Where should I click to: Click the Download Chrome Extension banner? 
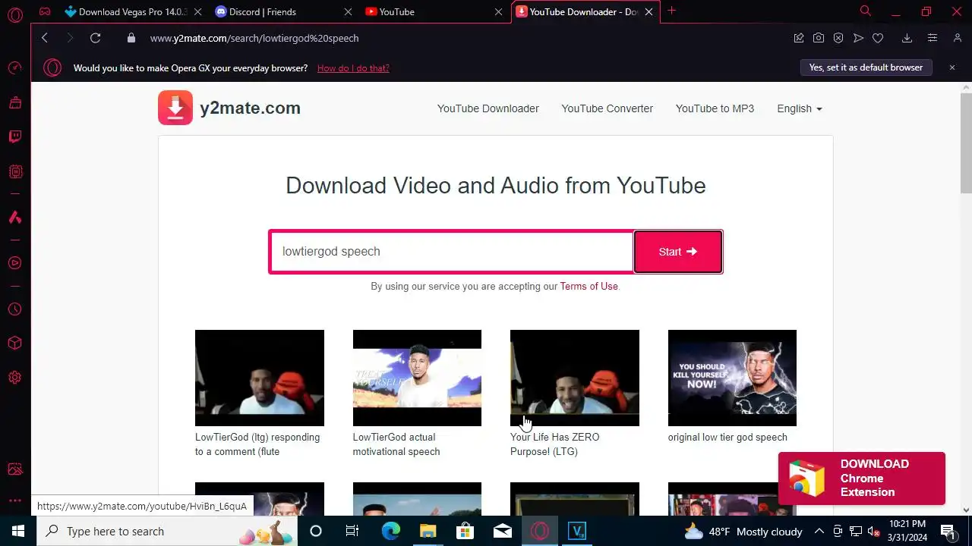[x=862, y=479]
